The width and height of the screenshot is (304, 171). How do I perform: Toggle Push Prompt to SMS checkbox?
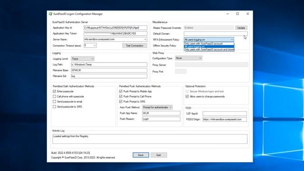click(121, 102)
